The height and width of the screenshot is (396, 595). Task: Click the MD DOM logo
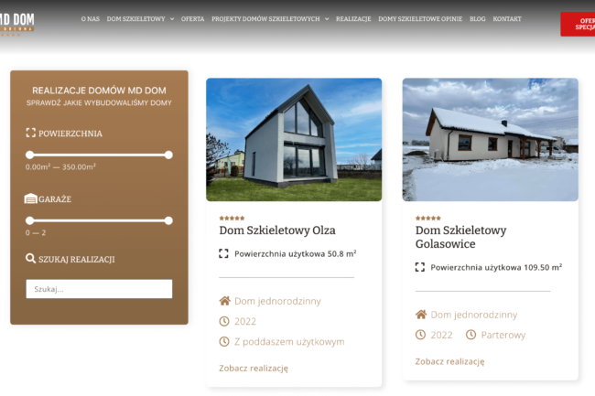pos(17,22)
